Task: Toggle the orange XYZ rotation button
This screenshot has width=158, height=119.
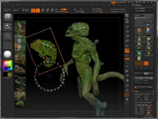Action: pyautogui.click(x=127, y=59)
